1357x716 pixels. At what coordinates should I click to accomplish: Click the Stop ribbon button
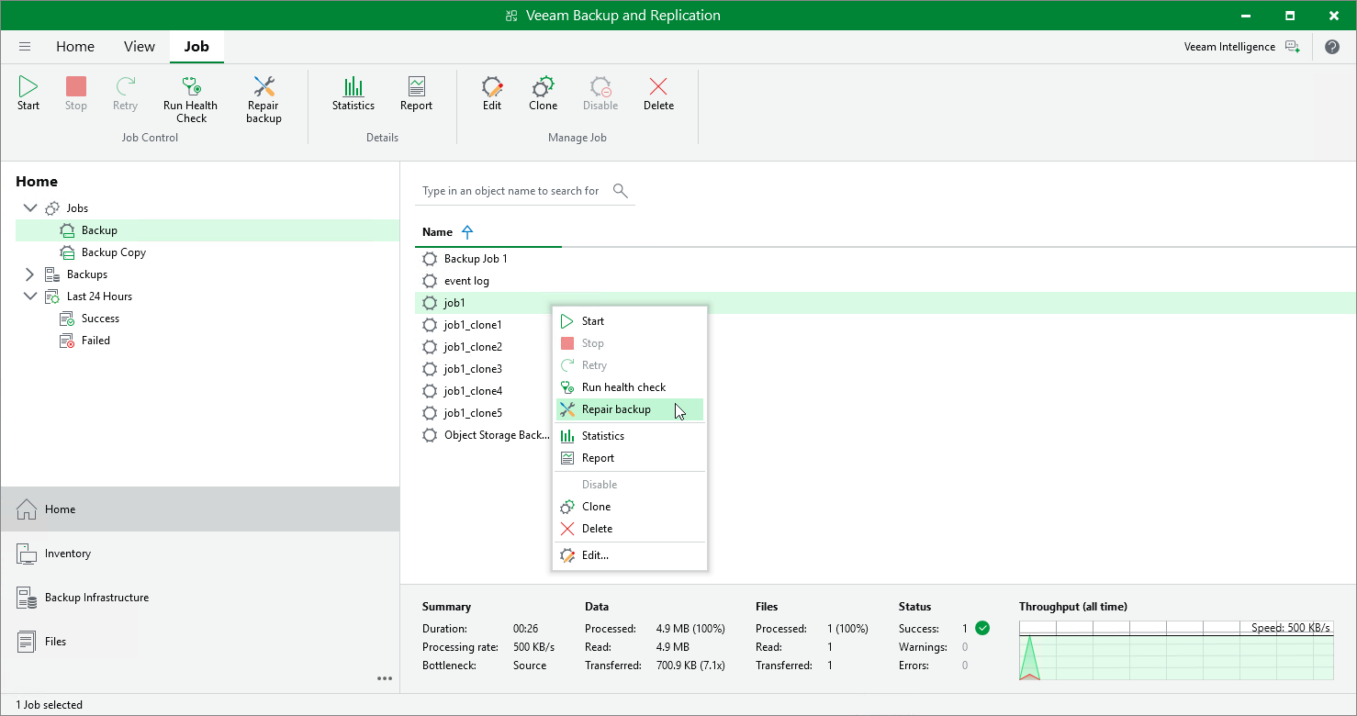76,95
